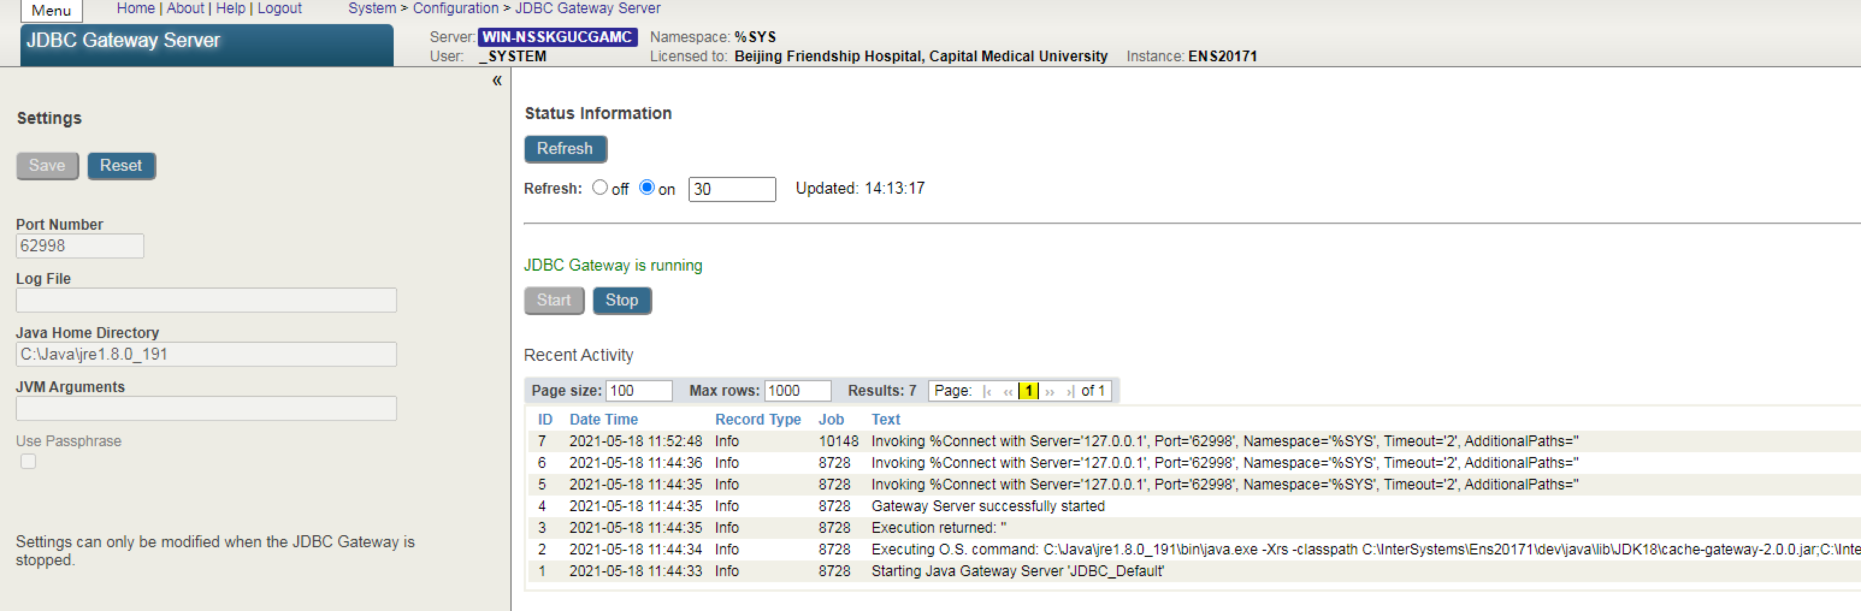This screenshot has width=1861, height=611.
Task: Stop the JDBC Gateway
Action: tap(621, 301)
